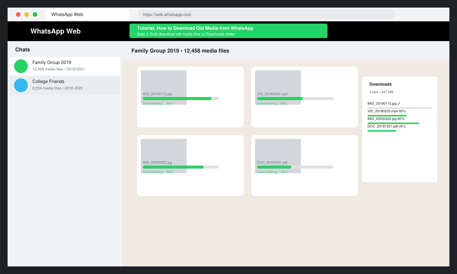Click the DOC_20191201.pdf card thumbnail
The height and width of the screenshot is (274, 457).
click(x=278, y=156)
